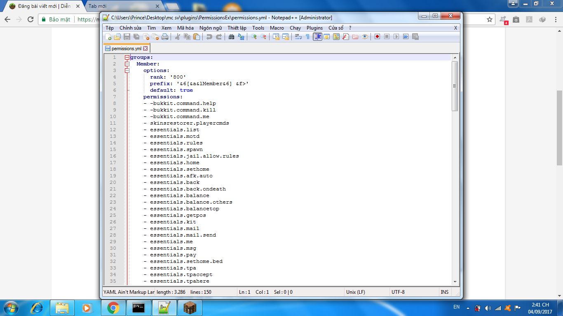Open the Plugins menu
The image size is (563, 316).
click(314, 28)
